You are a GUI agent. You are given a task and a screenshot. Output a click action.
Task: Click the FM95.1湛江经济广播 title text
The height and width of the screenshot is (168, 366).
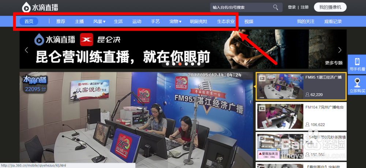[324, 77]
